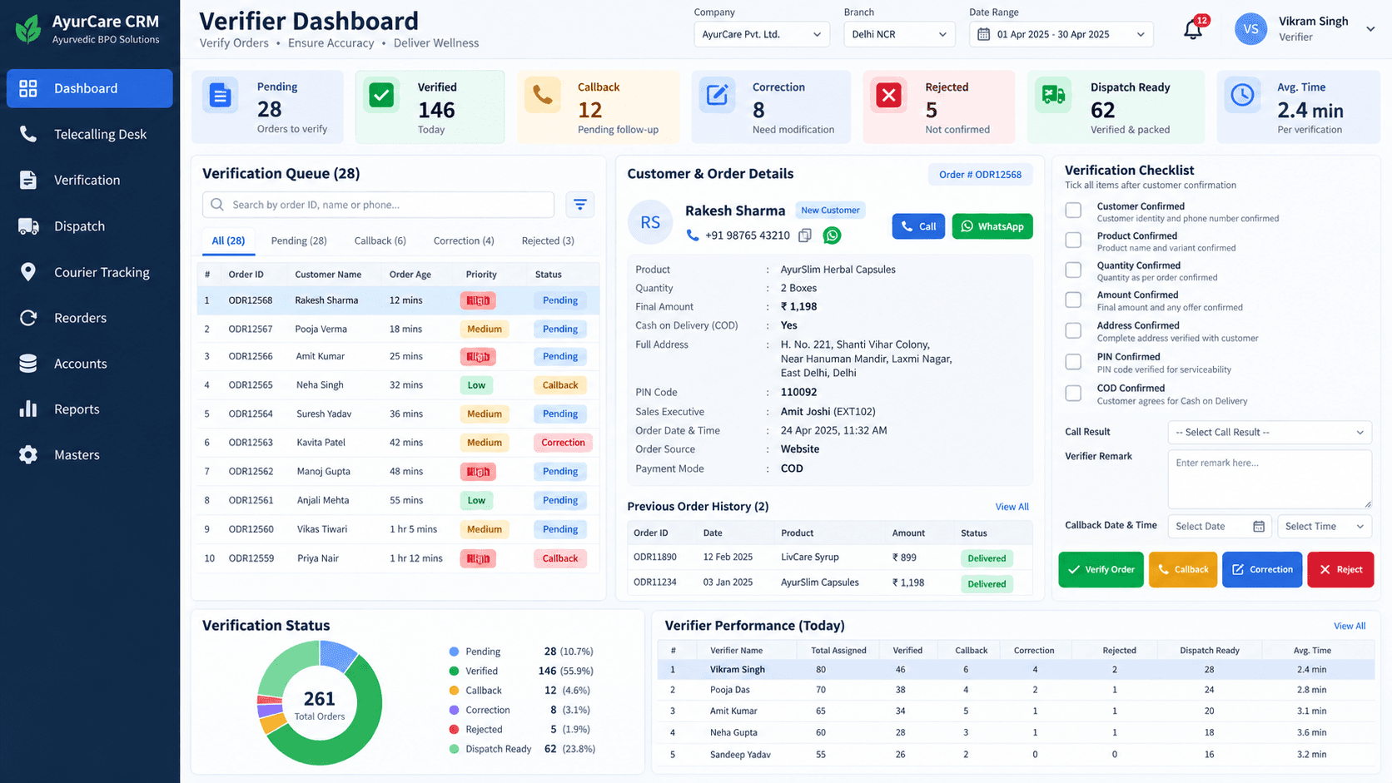Click the Reports bar chart icon
Screen dimensions: 1392x783
tap(28, 409)
